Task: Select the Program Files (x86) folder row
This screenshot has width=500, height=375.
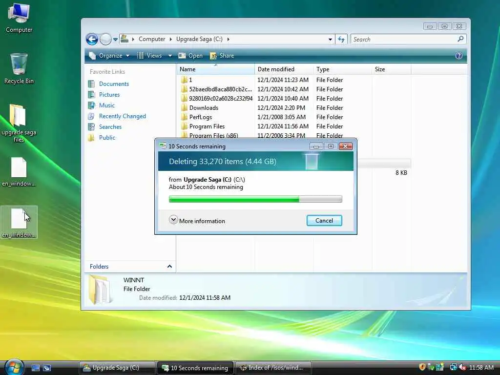Action: 213,136
